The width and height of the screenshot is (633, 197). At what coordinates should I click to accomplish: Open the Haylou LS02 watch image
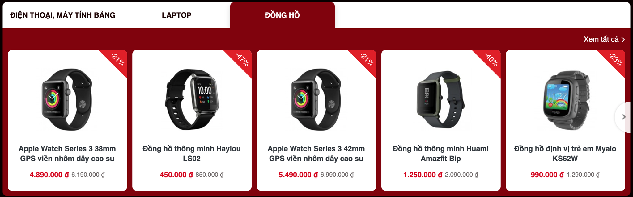192,99
